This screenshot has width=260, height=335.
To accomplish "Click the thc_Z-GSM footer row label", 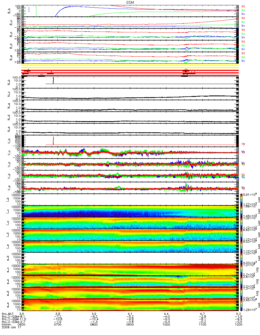I will pos(10,322).
